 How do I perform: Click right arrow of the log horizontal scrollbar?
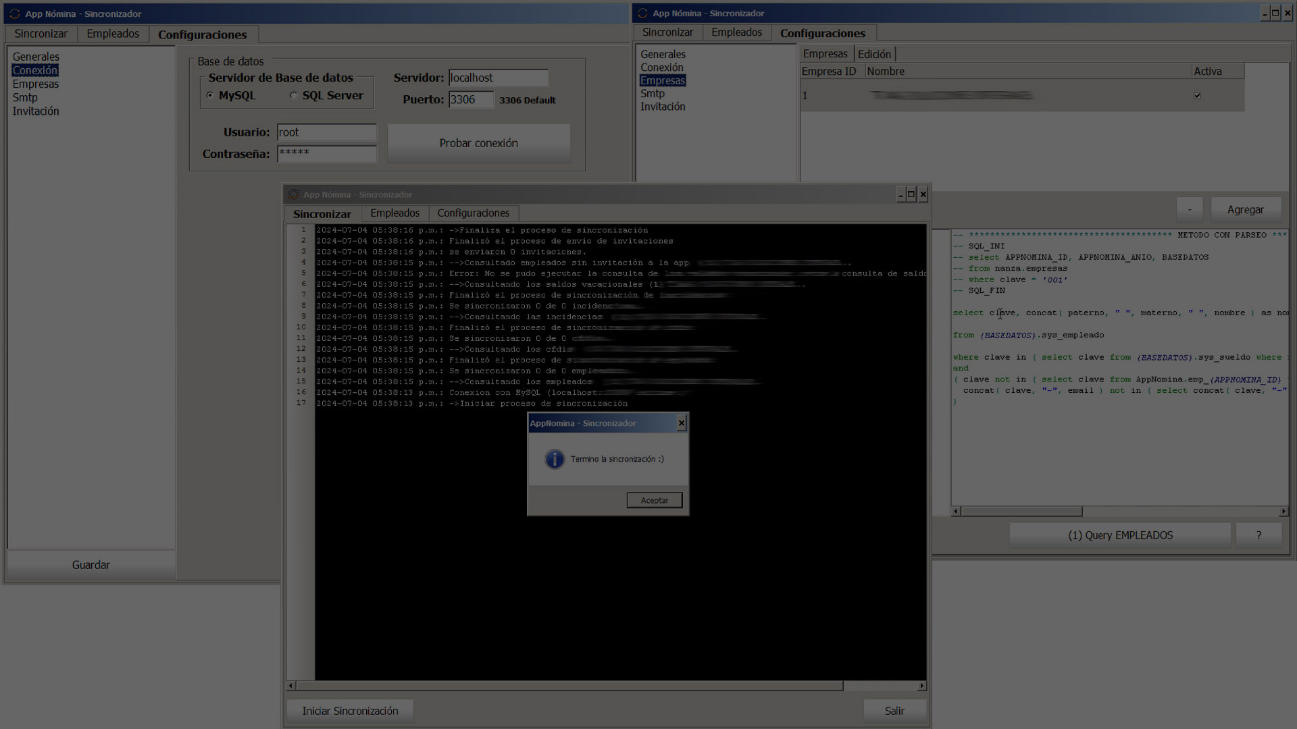point(921,686)
